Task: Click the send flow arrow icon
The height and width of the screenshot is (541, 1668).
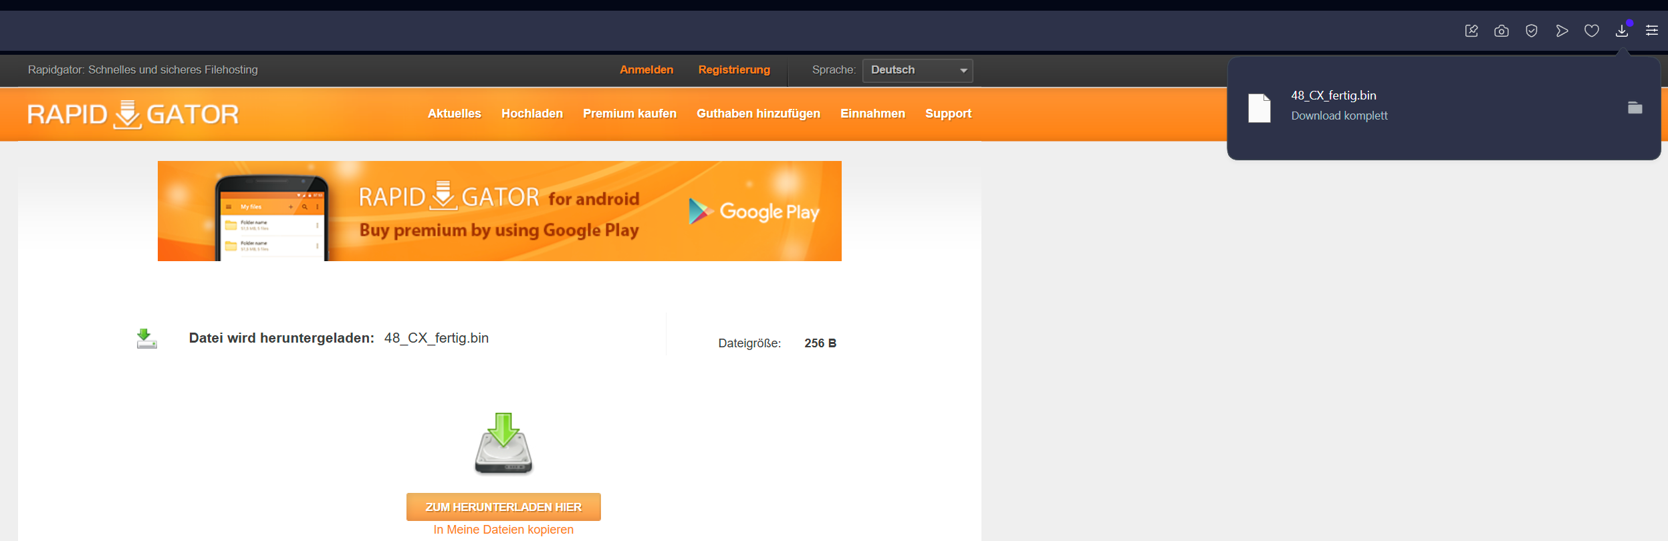Action: [1562, 31]
